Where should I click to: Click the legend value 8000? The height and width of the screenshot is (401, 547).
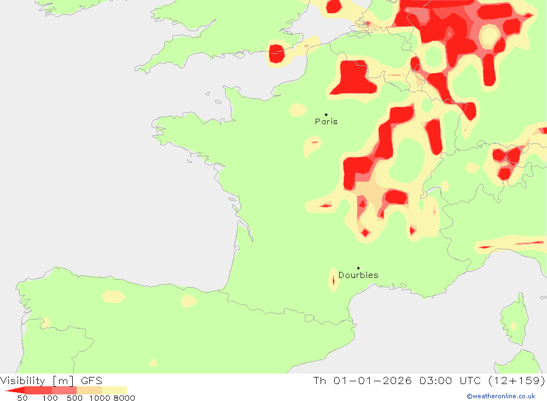click(125, 398)
